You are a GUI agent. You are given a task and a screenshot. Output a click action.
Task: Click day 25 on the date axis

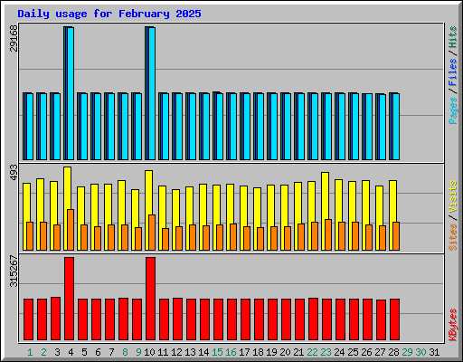[x=353, y=352]
